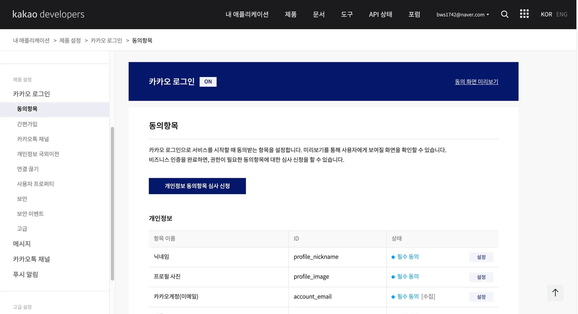578x314 pixels.
Task: Click the kakao developers logo
Action: [49, 14]
